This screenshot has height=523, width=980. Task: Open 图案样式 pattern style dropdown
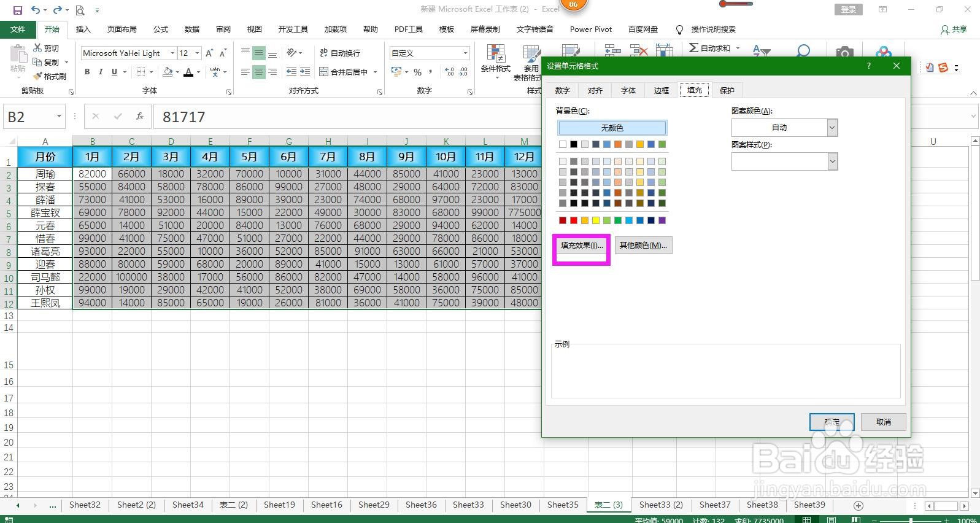[x=832, y=161]
